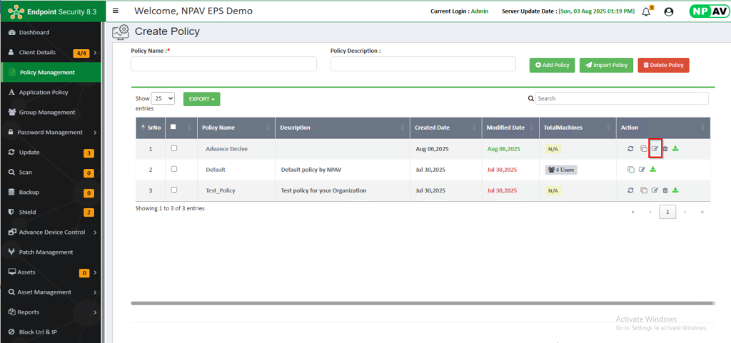The image size is (731, 343).
Task: Click the Add Policy button
Action: [x=552, y=65]
